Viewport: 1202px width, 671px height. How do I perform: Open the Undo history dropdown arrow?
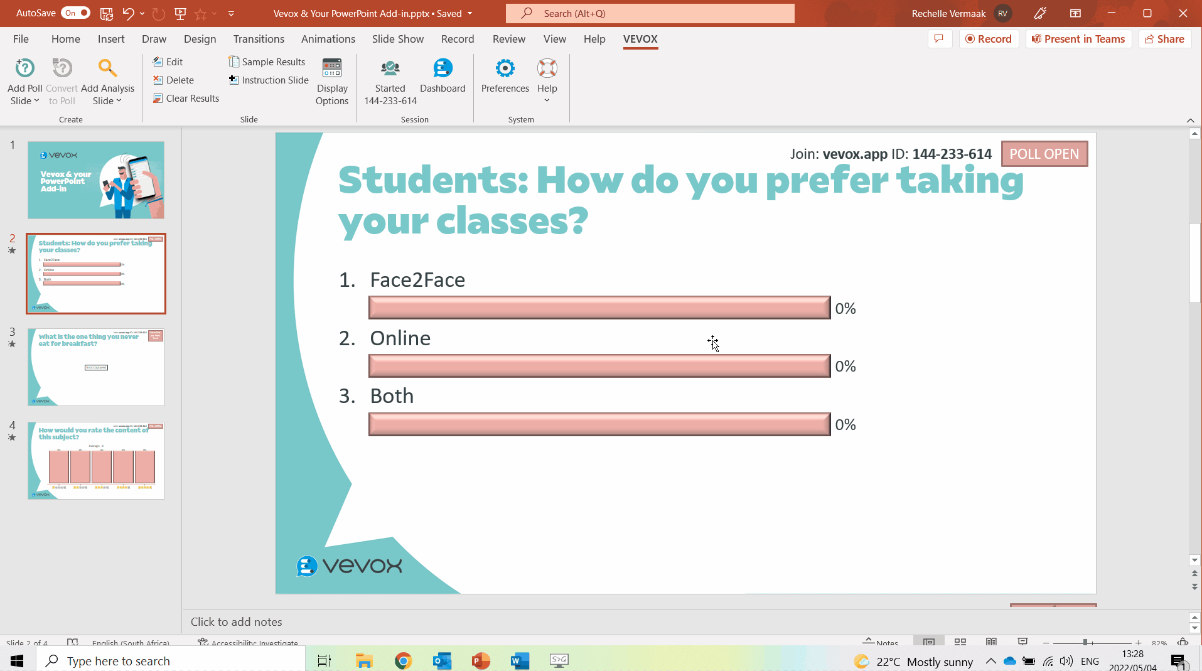point(142,13)
